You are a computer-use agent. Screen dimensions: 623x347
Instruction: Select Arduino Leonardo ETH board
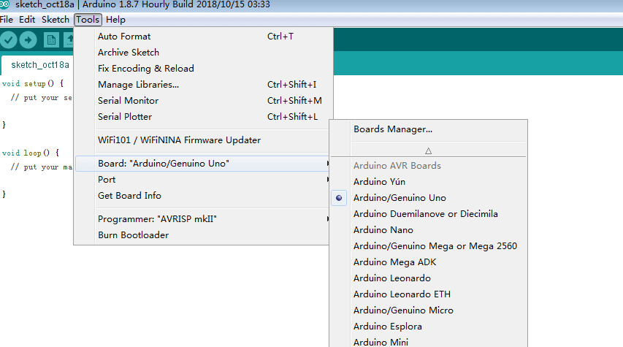[428, 294]
